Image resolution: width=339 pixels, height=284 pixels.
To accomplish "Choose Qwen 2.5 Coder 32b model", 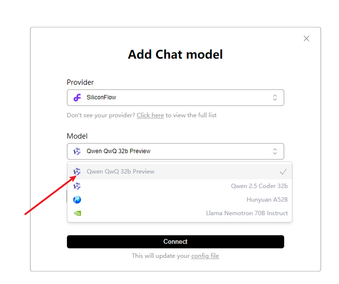I will pos(259,186).
